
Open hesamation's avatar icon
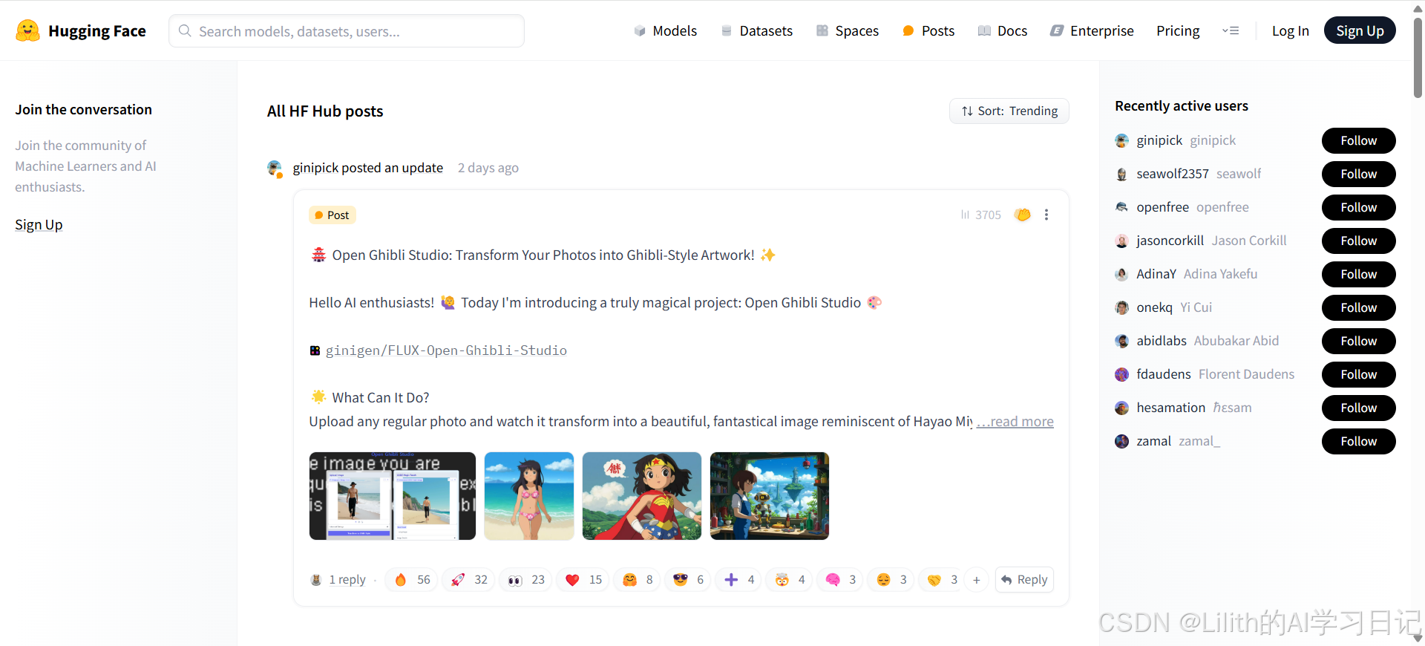click(1121, 408)
